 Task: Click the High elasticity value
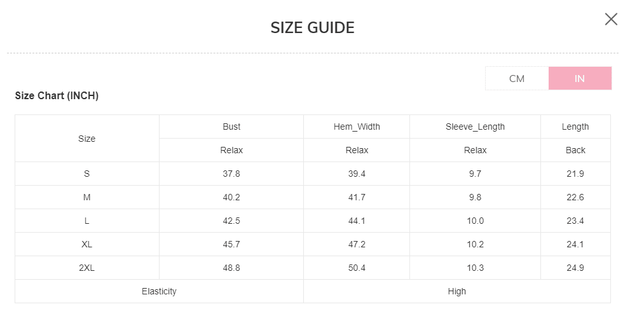pos(457,291)
